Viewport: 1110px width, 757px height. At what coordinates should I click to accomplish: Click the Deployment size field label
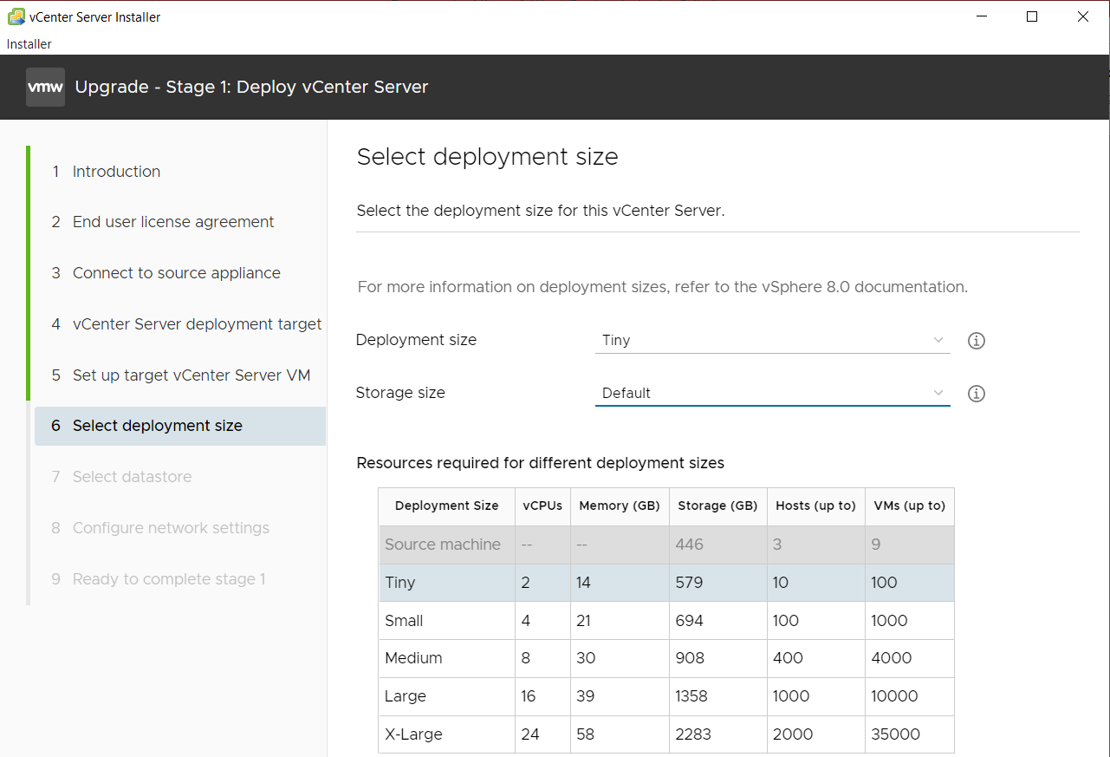click(x=417, y=340)
